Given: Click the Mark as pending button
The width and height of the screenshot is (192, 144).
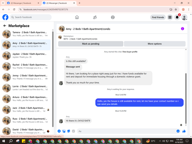Looking at the screenshot, I should coord(91,44).
